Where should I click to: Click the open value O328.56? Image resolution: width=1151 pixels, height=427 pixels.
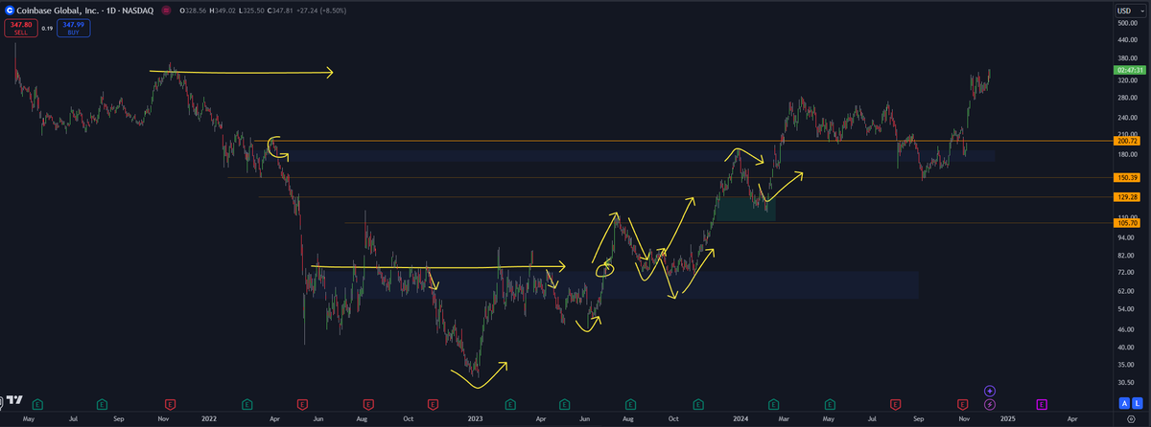pos(193,10)
